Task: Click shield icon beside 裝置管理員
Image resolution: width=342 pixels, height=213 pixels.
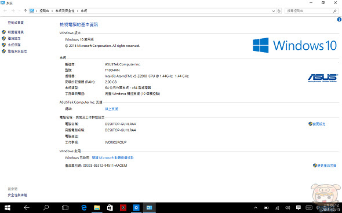Action: coord(3,32)
